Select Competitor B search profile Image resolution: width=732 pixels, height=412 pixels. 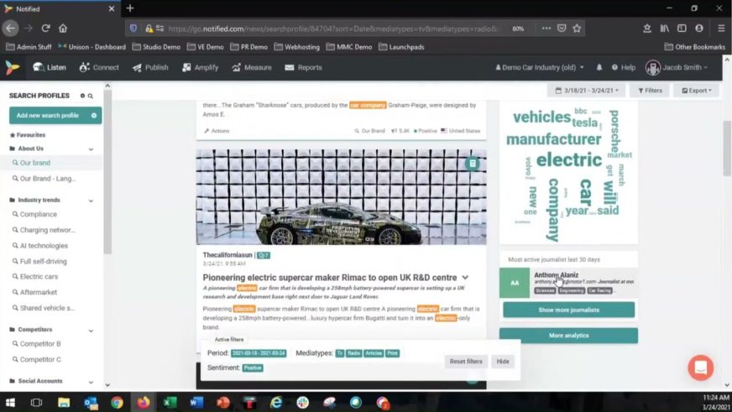point(36,344)
